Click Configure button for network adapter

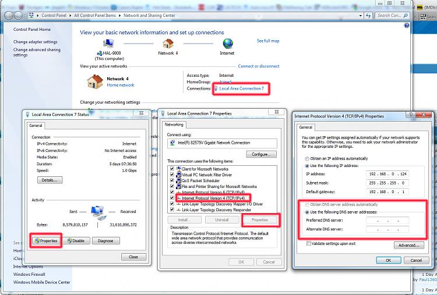262,154
